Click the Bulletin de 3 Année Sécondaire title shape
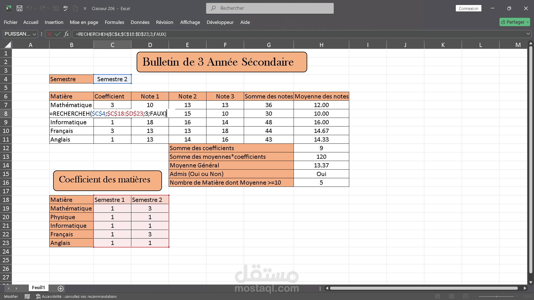Viewport: 534px width, 300px height. point(222,62)
